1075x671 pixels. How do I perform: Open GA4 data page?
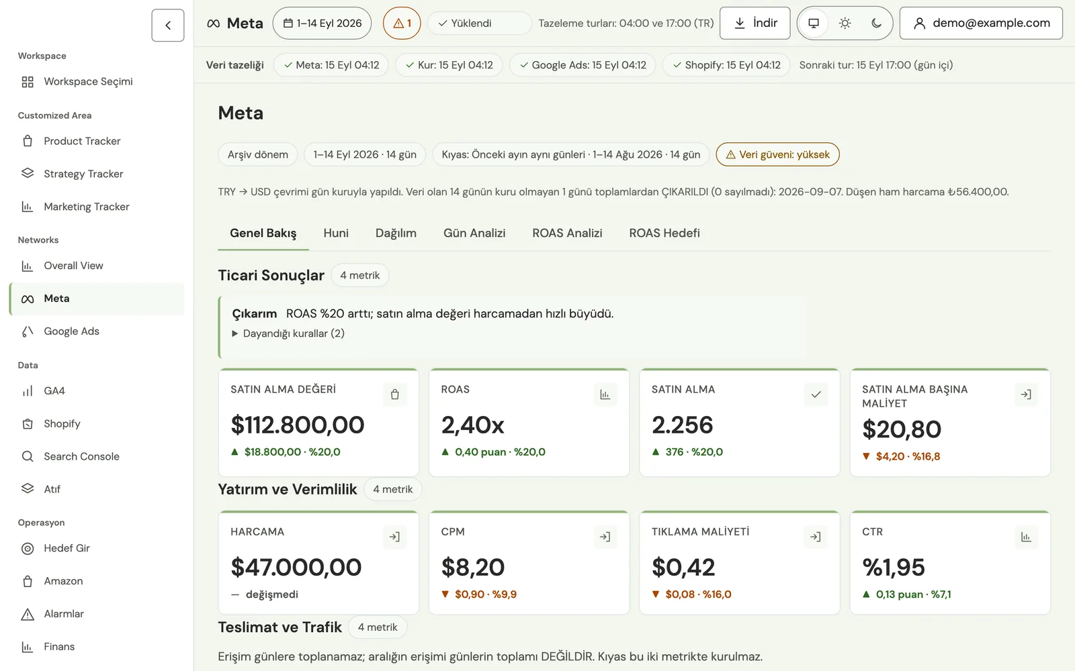[97, 391]
